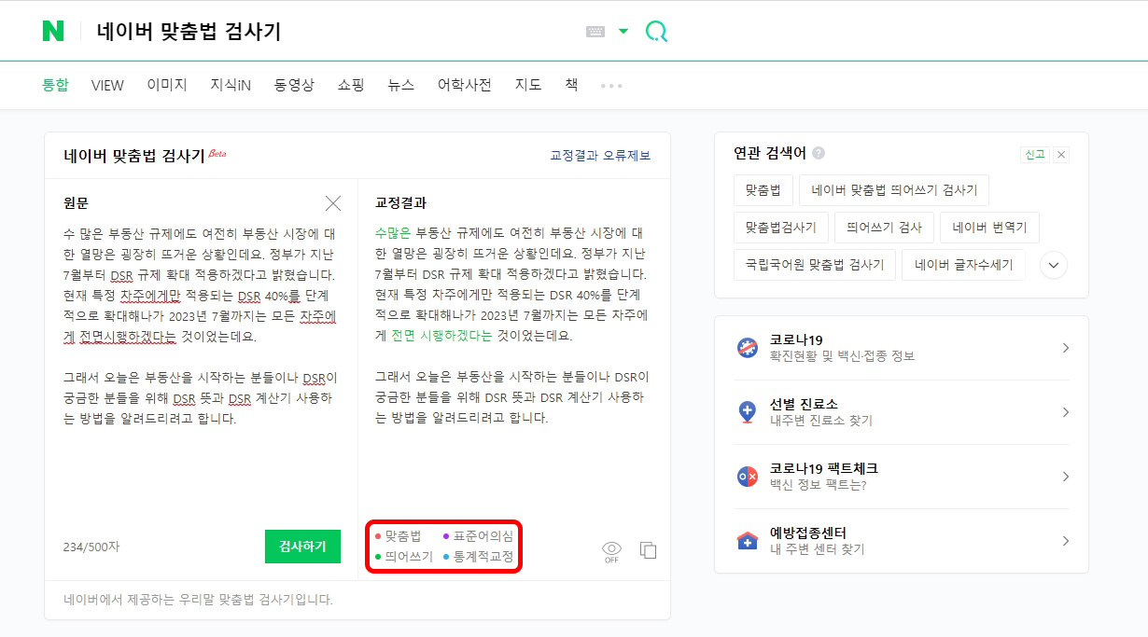Click the 원문 heading
The height and width of the screenshot is (637, 1148).
pyautogui.click(x=76, y=202)
